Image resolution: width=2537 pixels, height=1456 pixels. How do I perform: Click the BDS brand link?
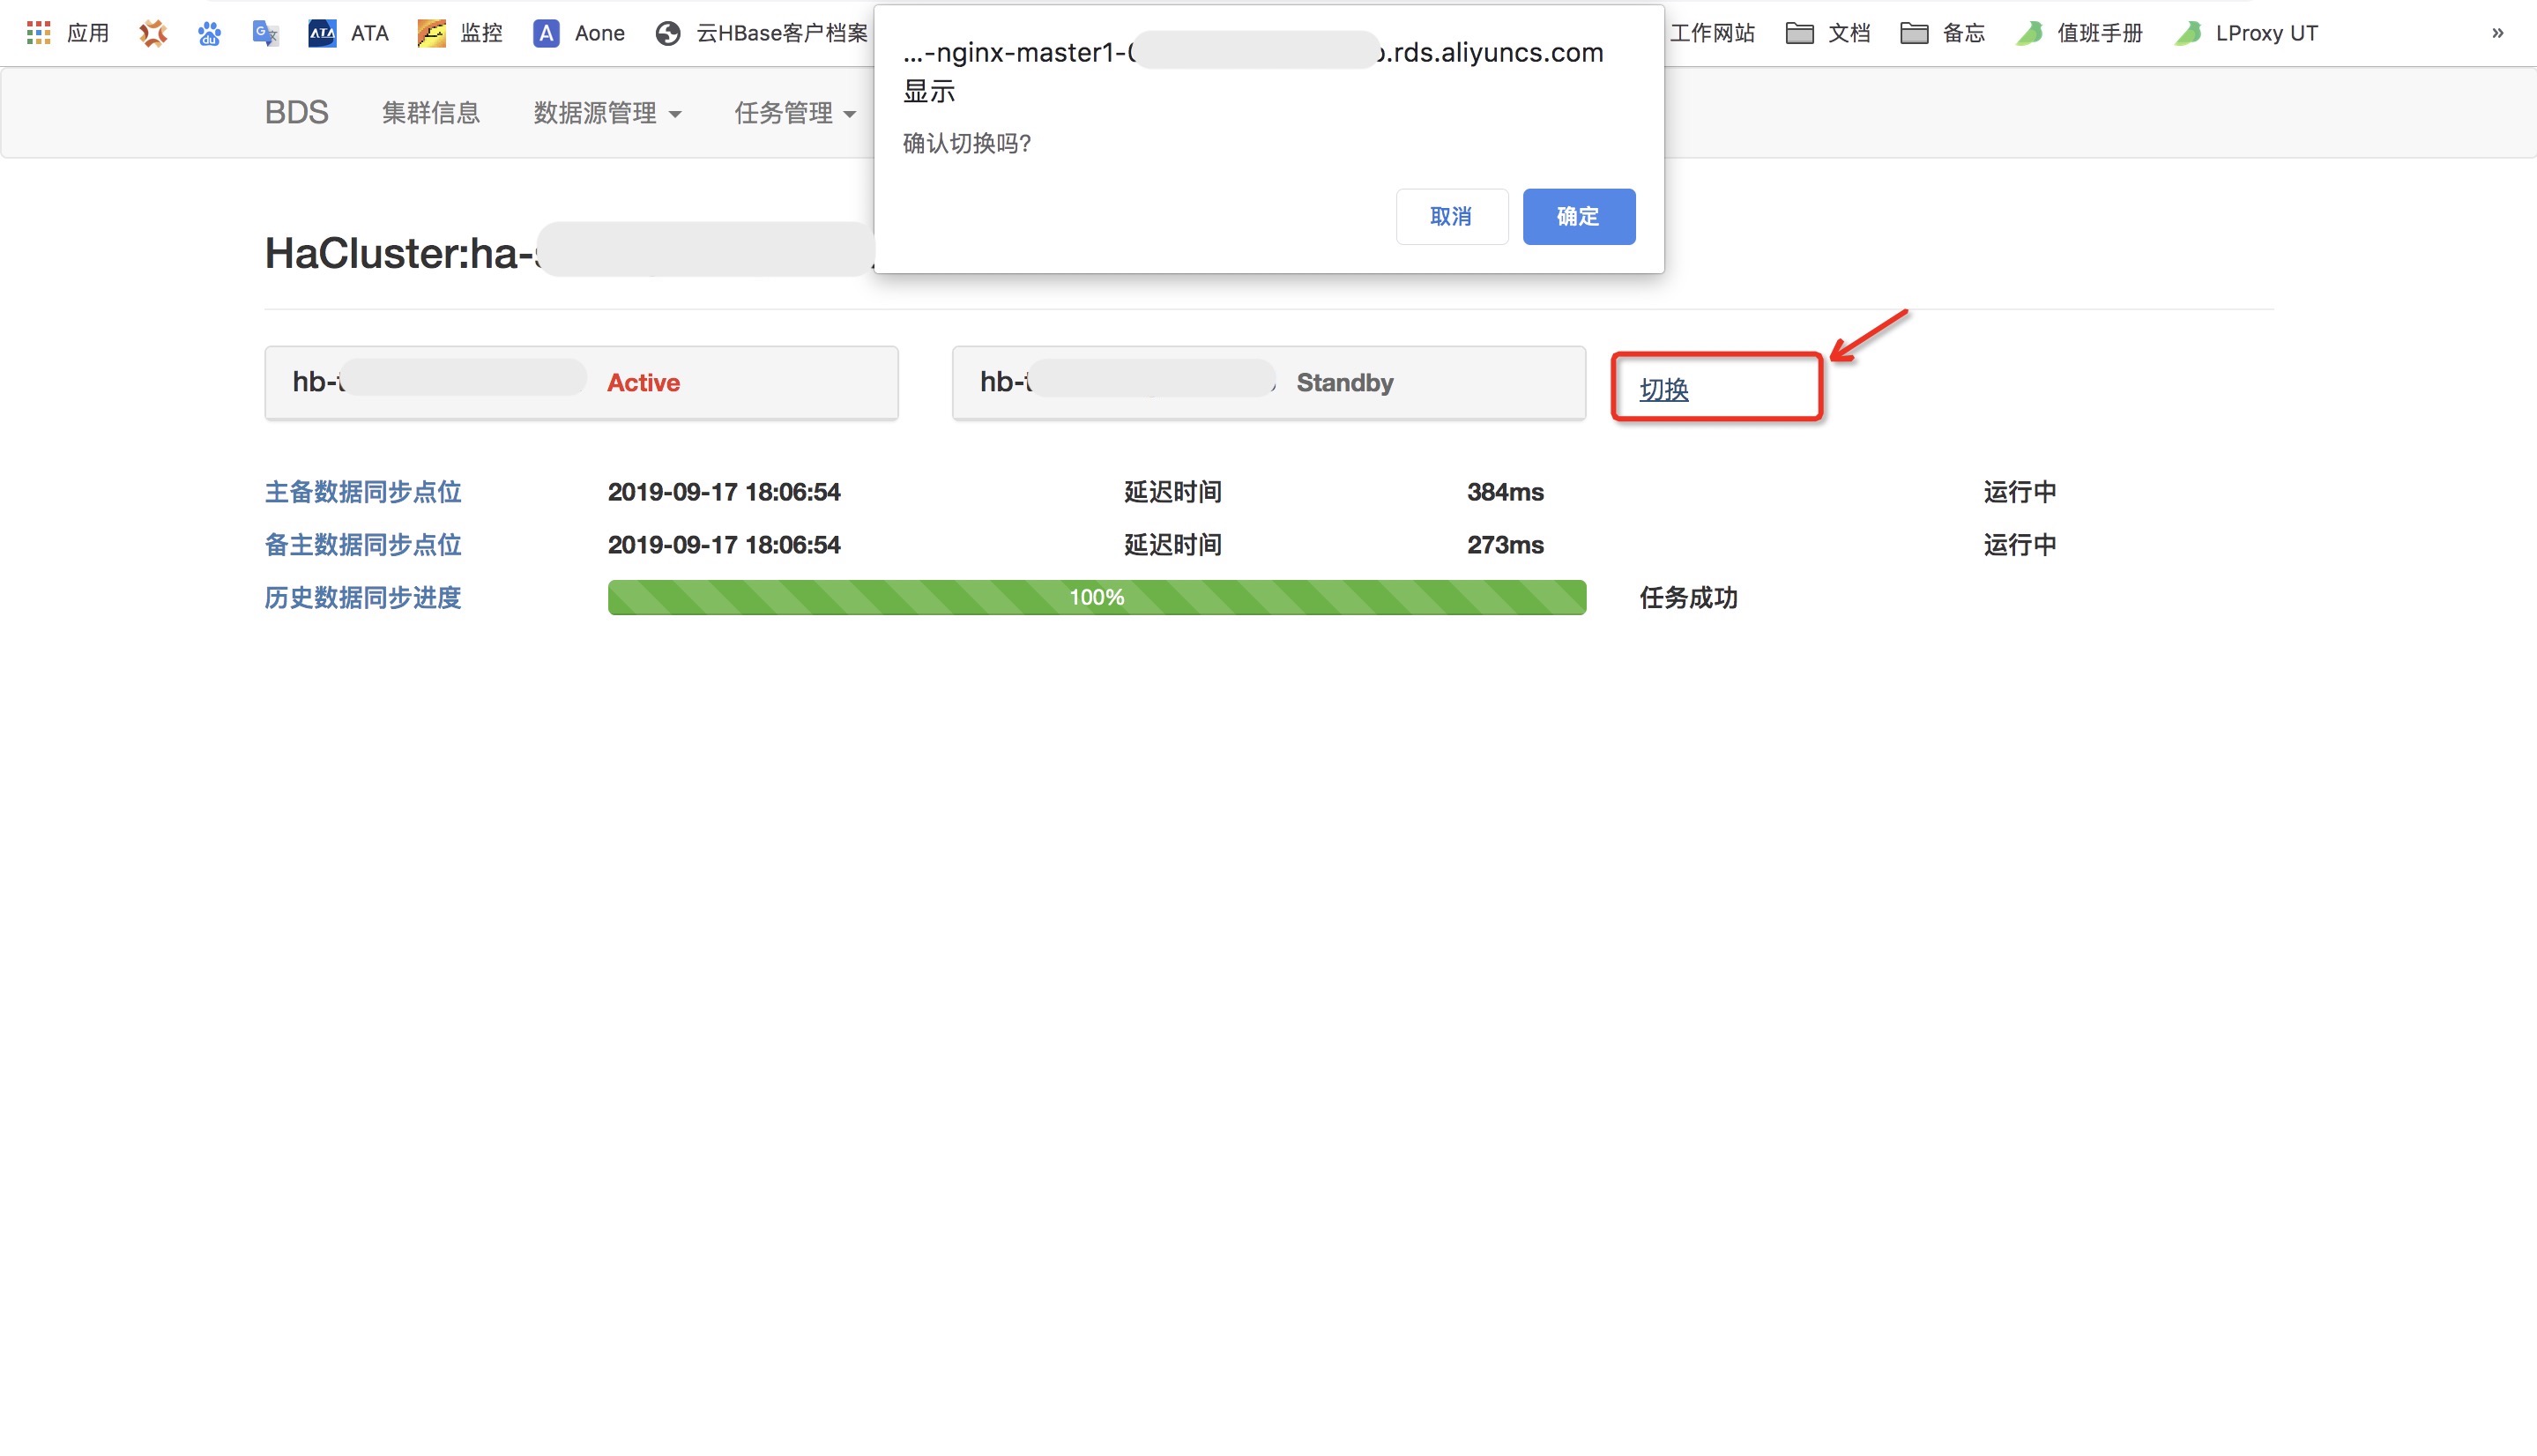coord(296,112)
